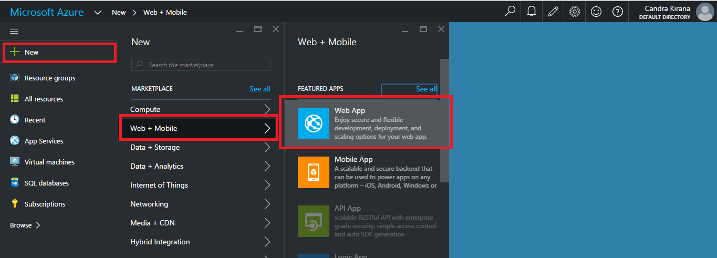Screen dimensions: 717x258
Task: Expand the Networking chevron
Action: click(x=267, y=204)
